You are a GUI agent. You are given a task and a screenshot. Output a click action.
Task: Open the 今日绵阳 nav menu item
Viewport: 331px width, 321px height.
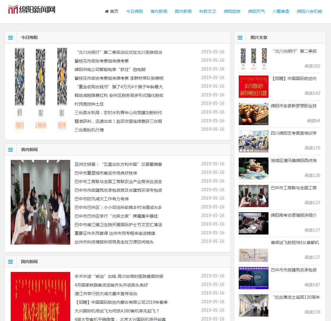click(134, 11)
